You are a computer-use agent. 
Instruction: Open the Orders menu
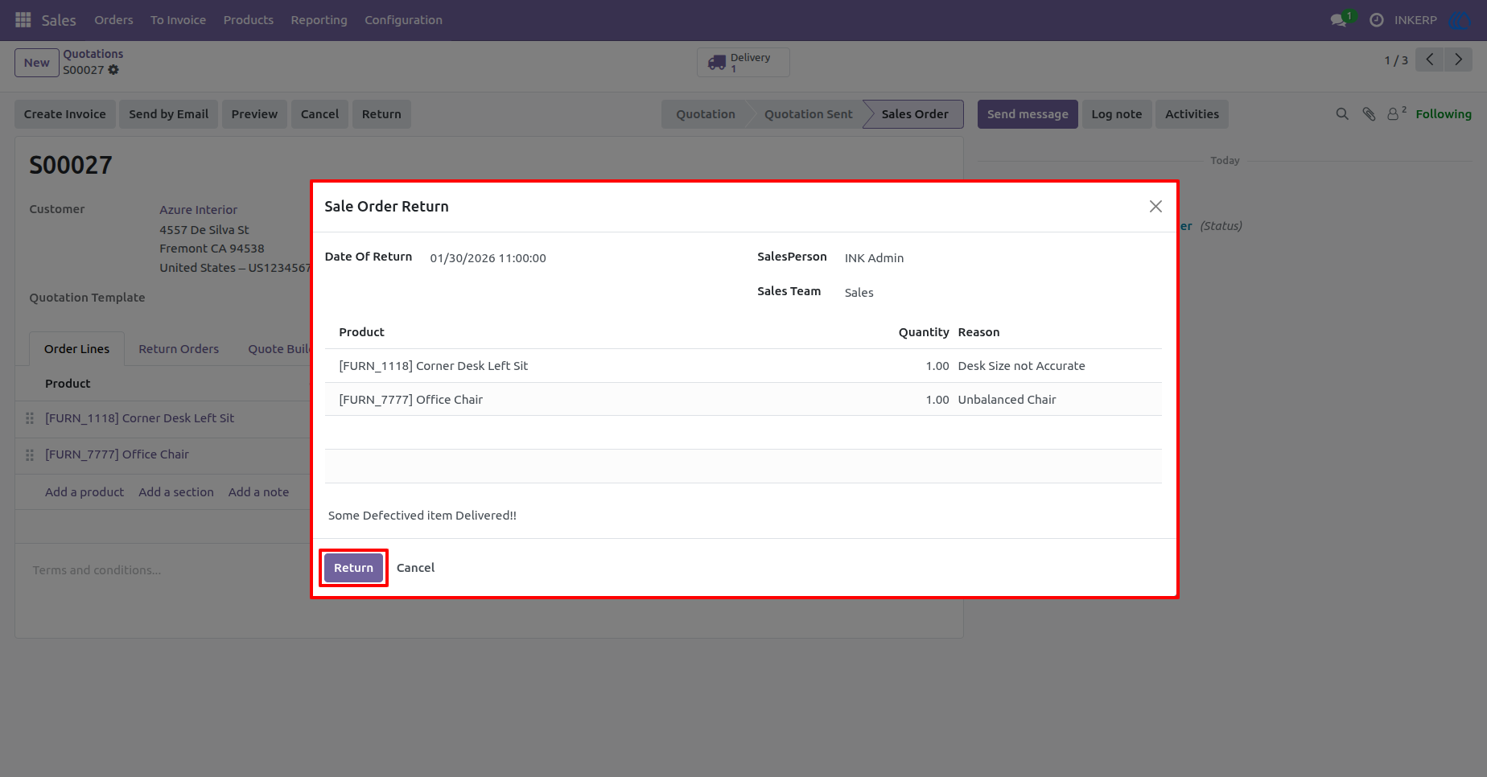coord(113,20)
